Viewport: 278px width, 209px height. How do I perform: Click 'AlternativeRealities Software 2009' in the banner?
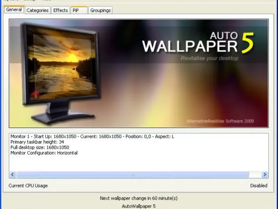220,121
